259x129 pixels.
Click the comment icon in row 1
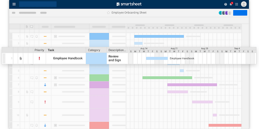coord(32,36)
